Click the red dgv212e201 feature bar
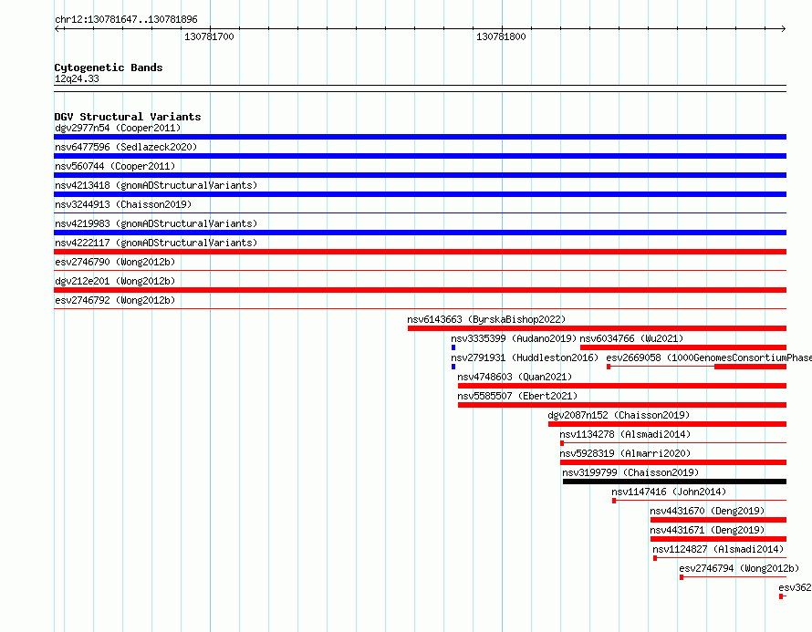The height and width of the screenshot is (632, 812). (420, 290)
